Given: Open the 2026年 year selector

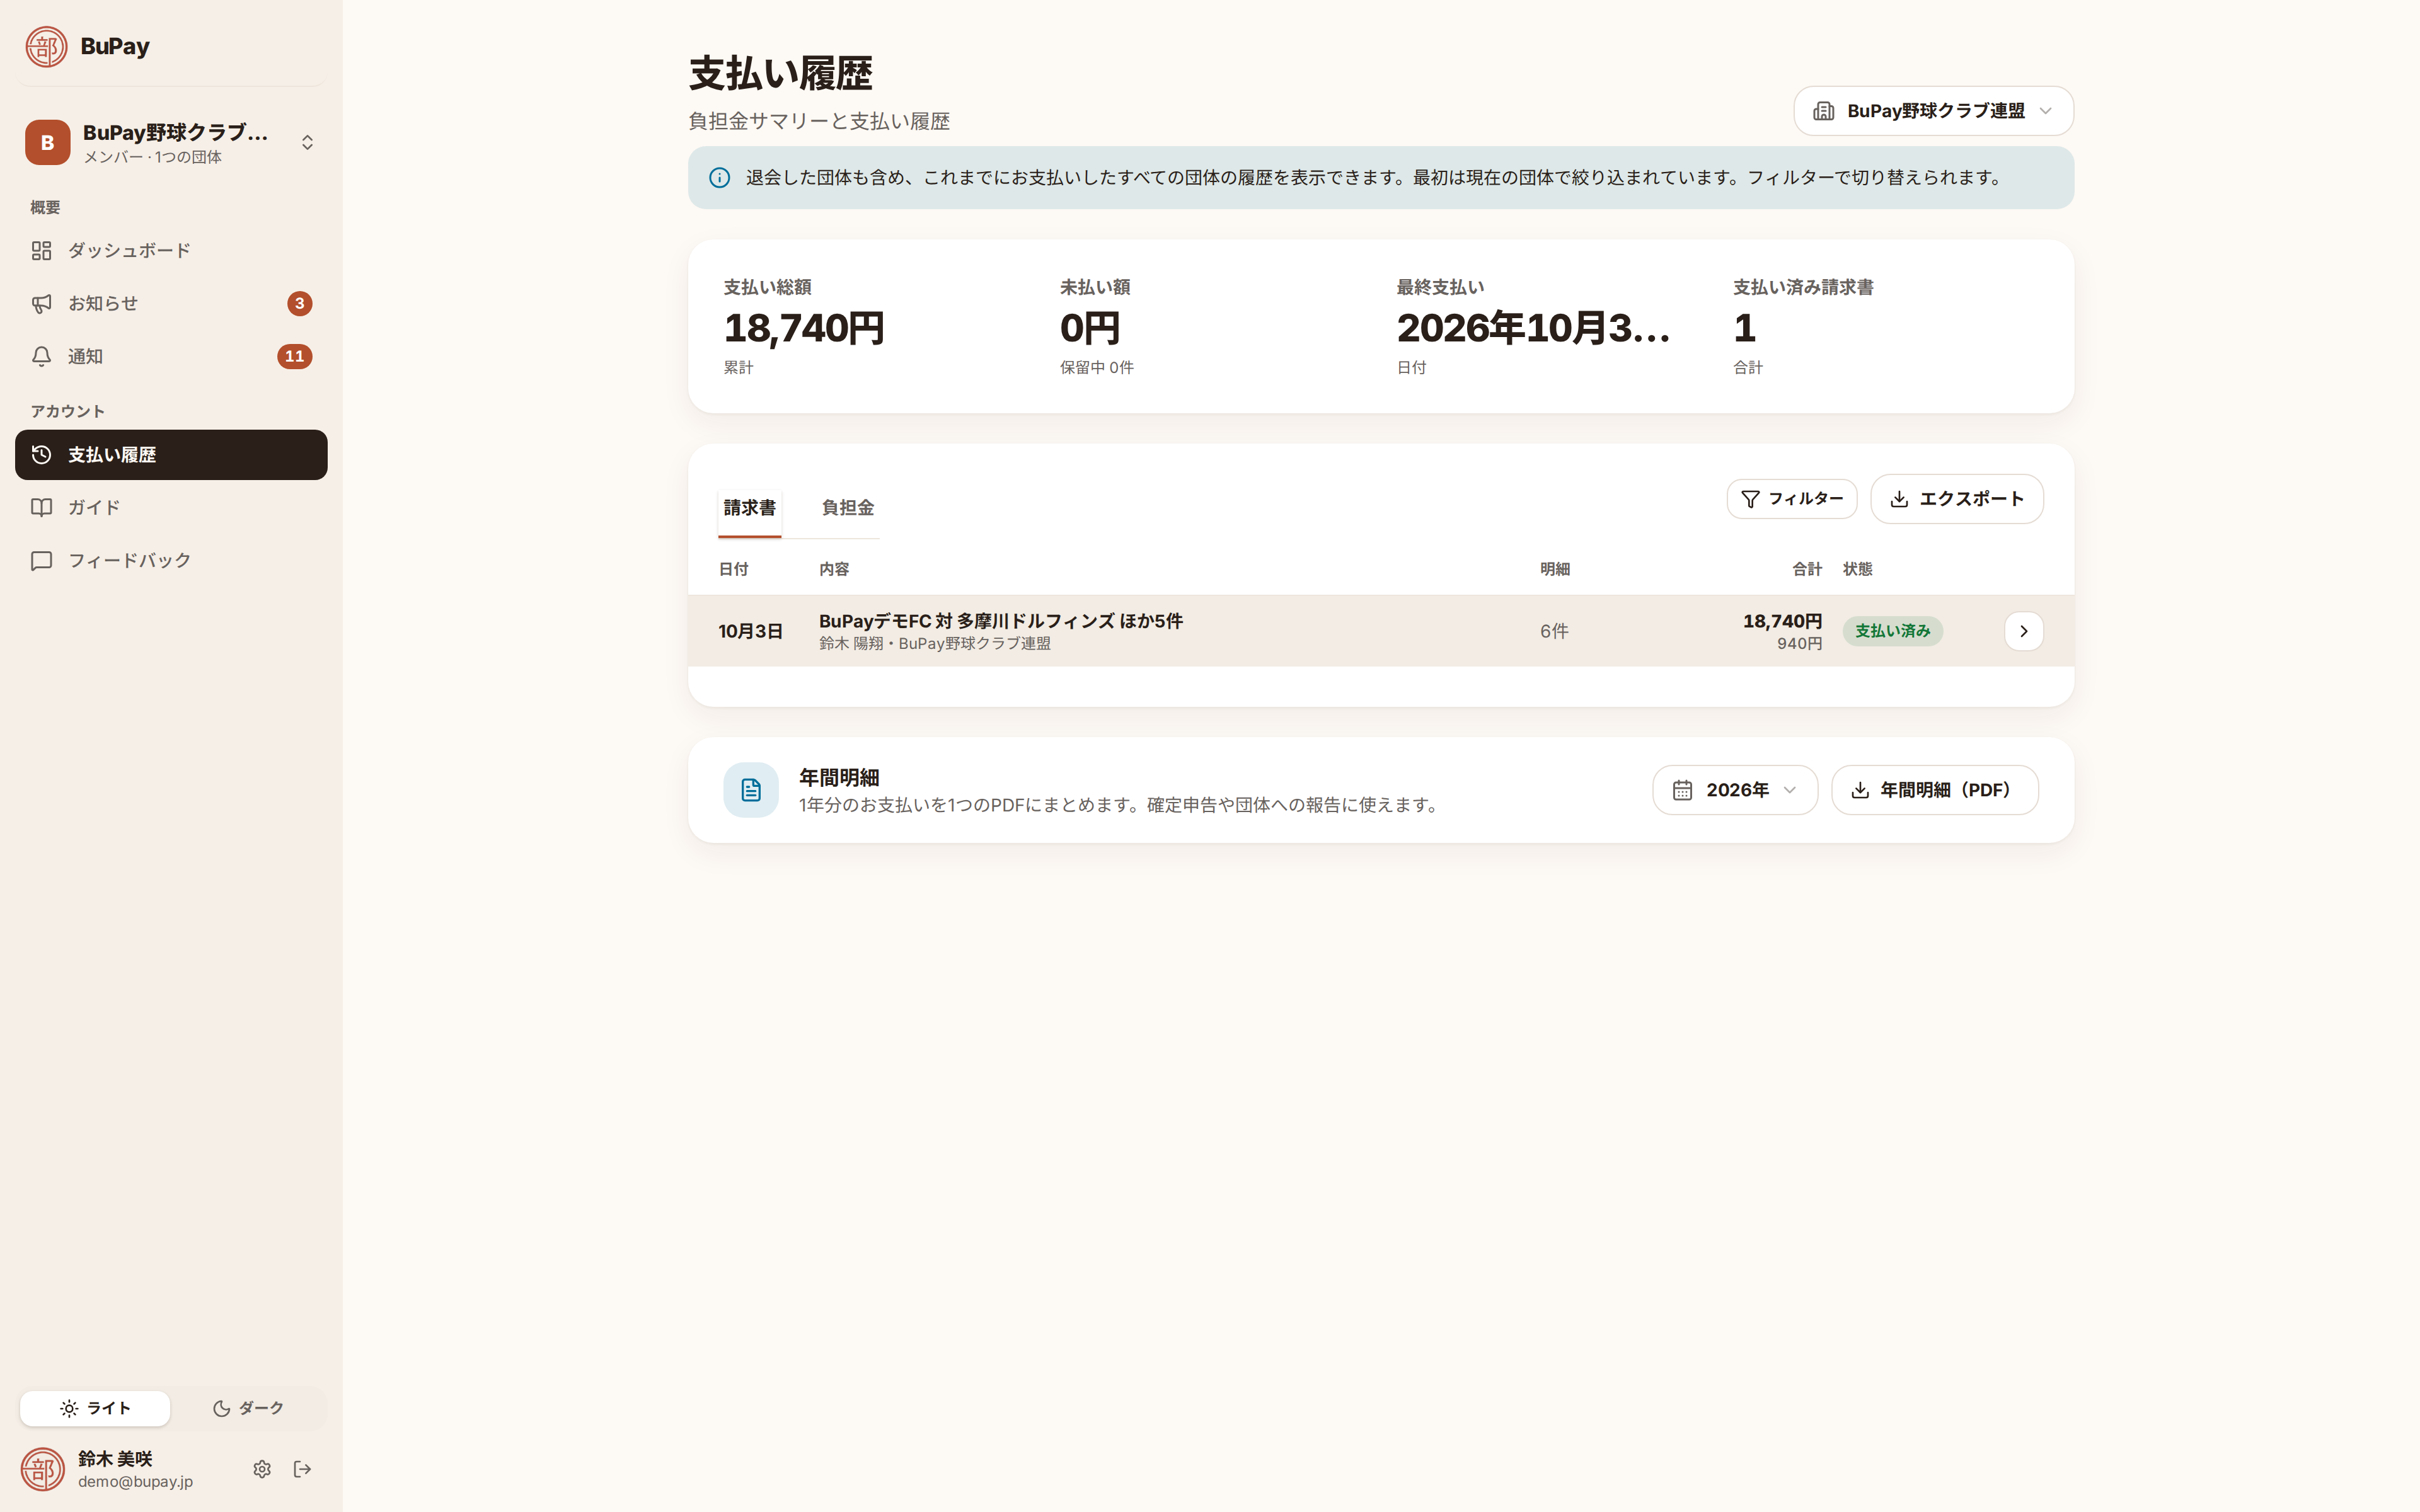Looking at the screenshot, I should tap(1734, 790).
